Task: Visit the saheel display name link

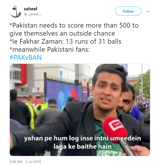Action: tap(31, 9)
